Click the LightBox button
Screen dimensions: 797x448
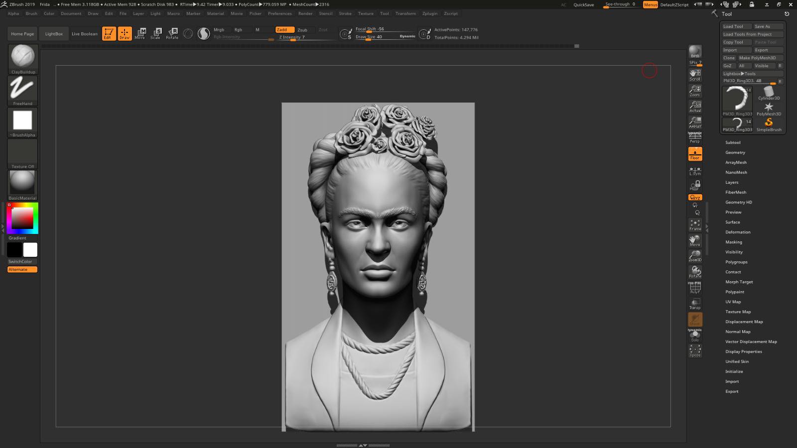54,34
